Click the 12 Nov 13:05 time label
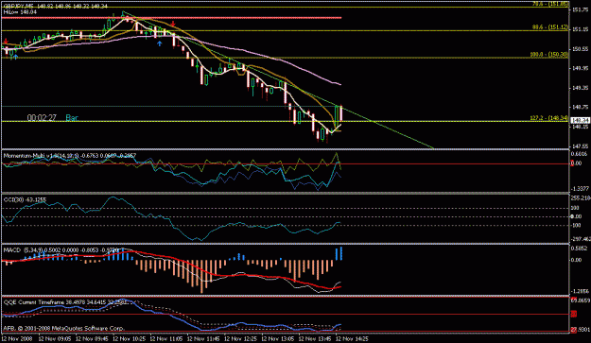The width and height of the screenshot is (591, 343). point(278,338)
